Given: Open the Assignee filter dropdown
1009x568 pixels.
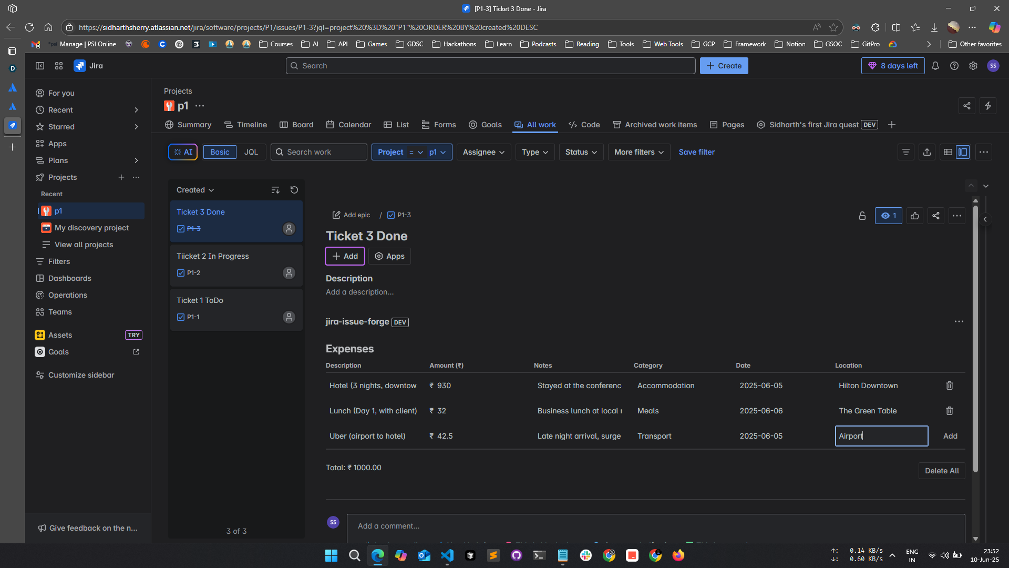Looking at the screenshot, I should [x=483, y=152].
